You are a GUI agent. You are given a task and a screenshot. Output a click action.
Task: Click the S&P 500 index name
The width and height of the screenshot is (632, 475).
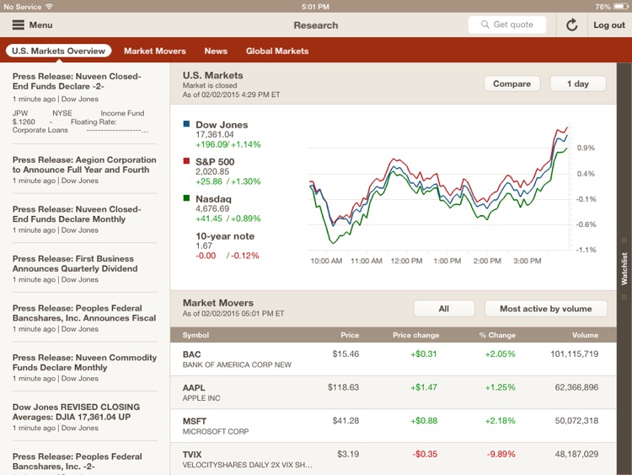click(215, 162)
